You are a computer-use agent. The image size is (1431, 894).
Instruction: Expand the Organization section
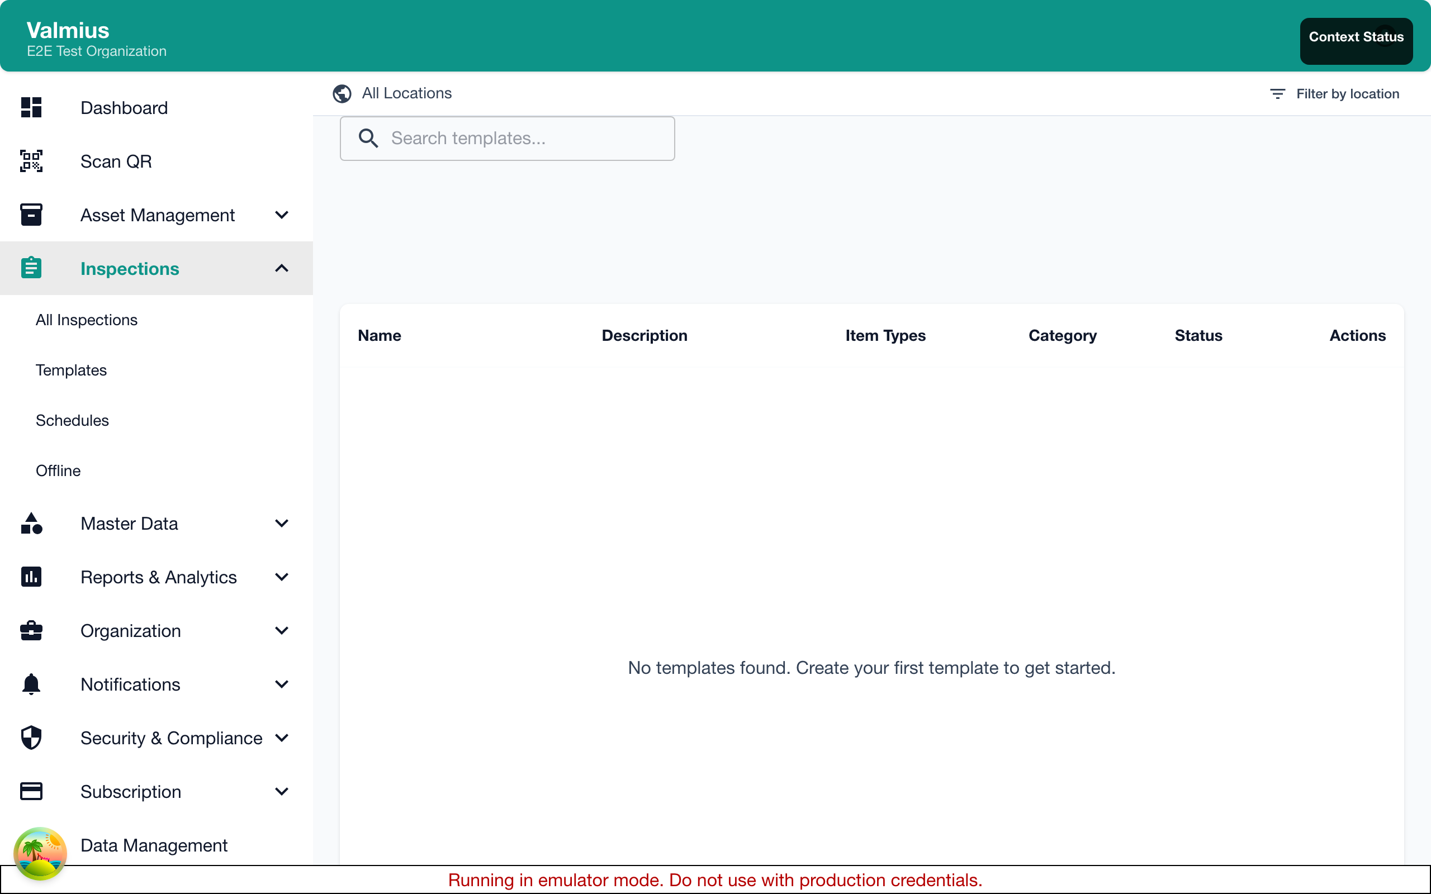(282, 630)
